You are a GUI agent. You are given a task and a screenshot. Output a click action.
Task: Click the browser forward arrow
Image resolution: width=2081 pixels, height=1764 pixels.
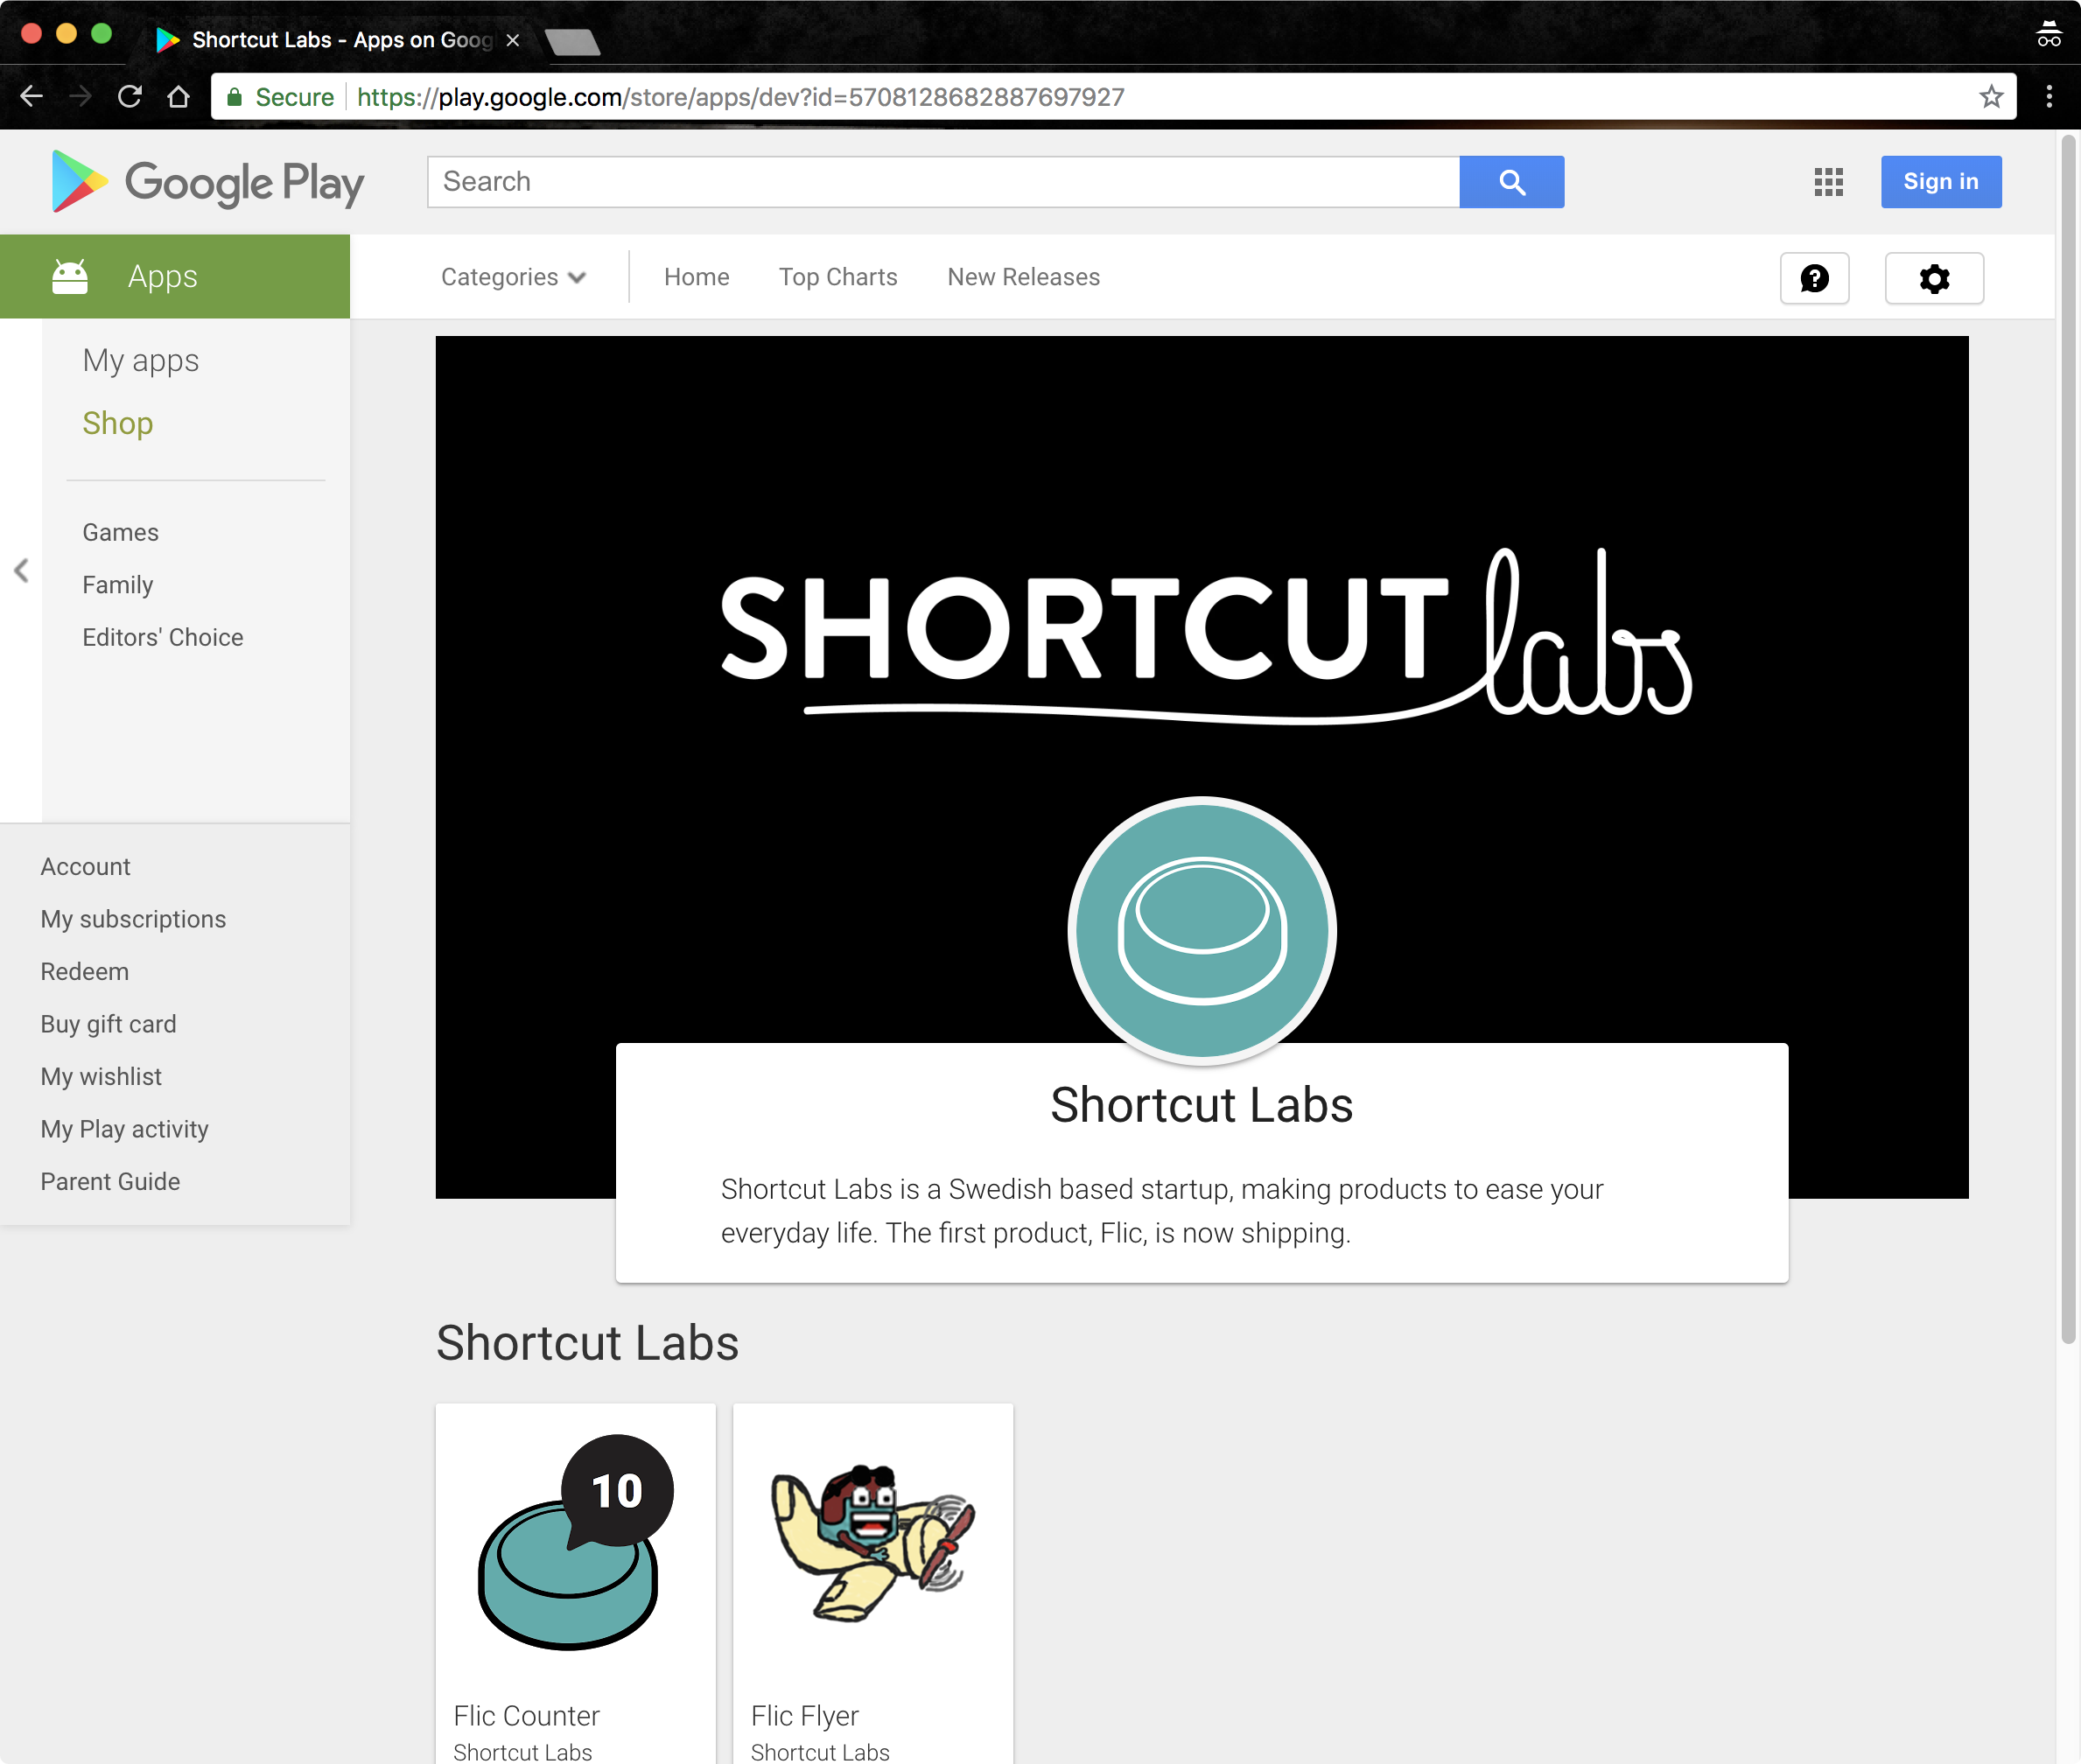click(x=81, y=97)
